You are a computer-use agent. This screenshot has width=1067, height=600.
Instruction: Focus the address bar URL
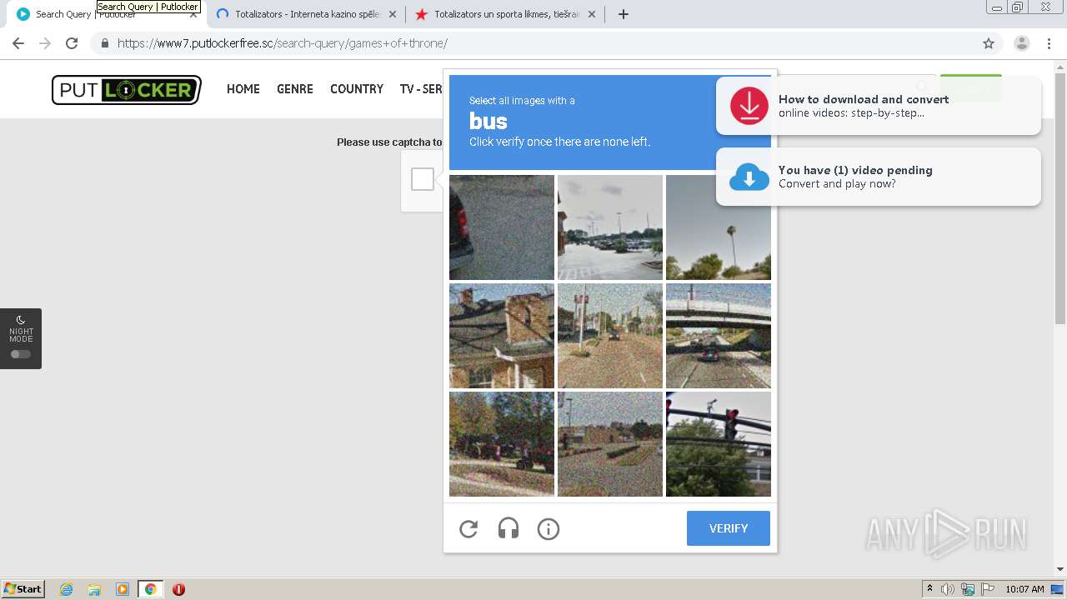[533, 43]
